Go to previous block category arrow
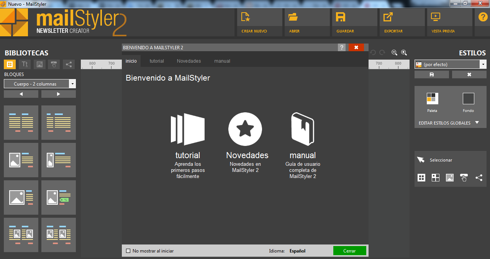490x259 pixels. (21, 94)
